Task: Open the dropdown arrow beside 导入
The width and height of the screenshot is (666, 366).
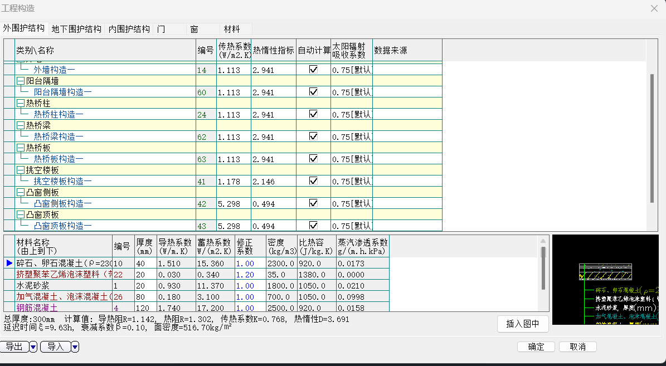Action: (75, 347)
